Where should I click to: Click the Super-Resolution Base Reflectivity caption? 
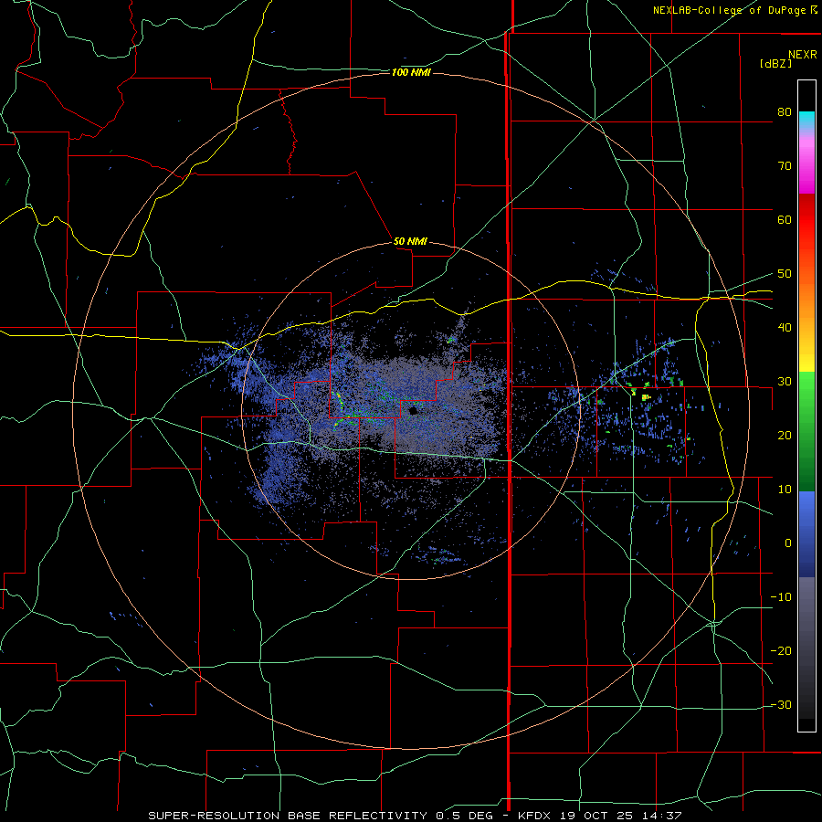289,816
